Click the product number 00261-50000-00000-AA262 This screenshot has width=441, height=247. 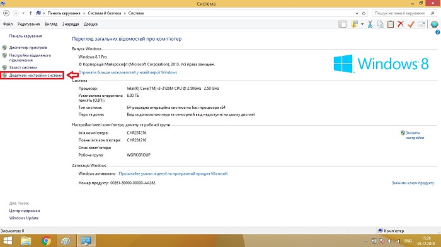[x=132, y=183]
